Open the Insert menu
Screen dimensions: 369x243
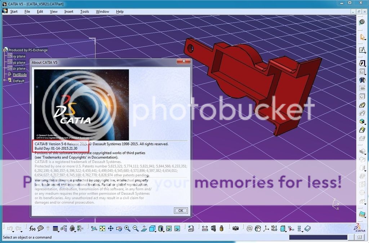click(68, 12)
